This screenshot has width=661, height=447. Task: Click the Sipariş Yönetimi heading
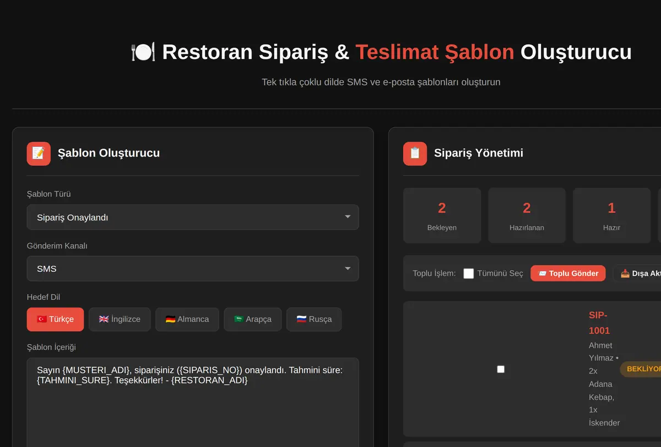tap(479, 153)
